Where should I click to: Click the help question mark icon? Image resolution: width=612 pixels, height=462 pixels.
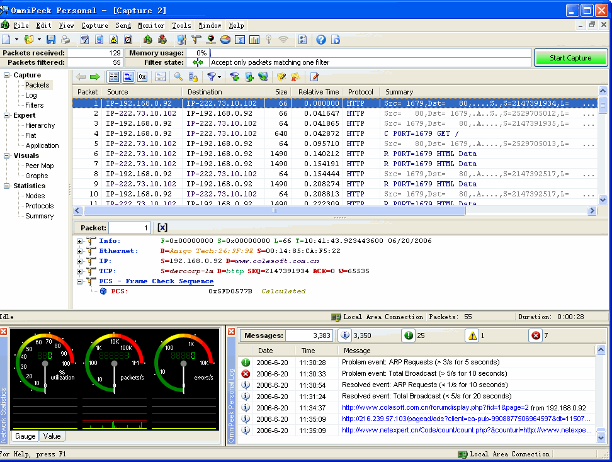(x=321, y=40)
